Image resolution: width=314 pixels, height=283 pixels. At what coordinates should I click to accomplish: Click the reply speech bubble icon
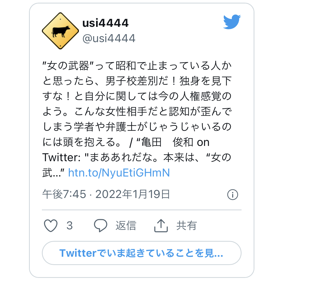pos(101,226)
